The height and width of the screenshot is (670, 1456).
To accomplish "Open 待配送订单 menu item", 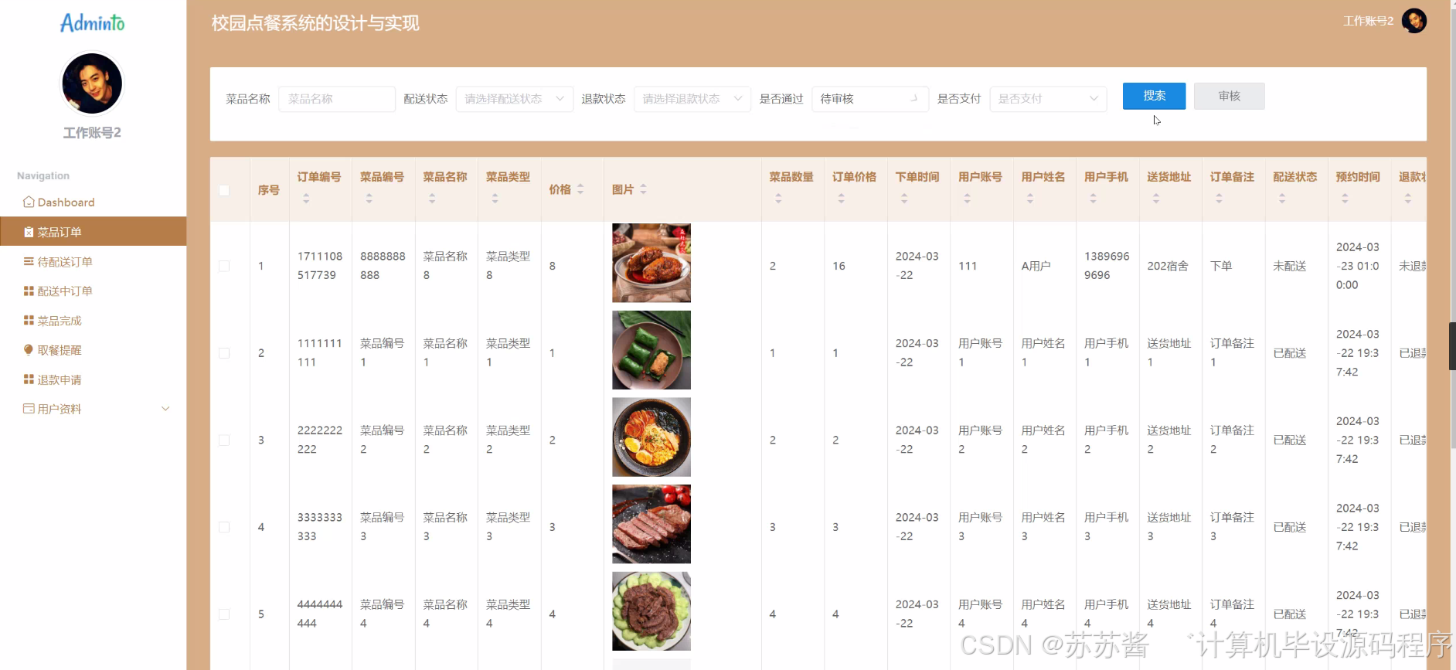I will [x=93, y=262].
